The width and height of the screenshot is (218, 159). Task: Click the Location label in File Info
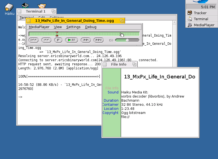[111, 109]
